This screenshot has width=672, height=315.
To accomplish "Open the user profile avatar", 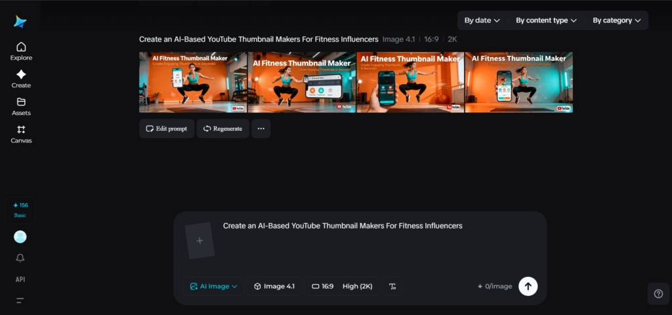I will pos(20,237).
